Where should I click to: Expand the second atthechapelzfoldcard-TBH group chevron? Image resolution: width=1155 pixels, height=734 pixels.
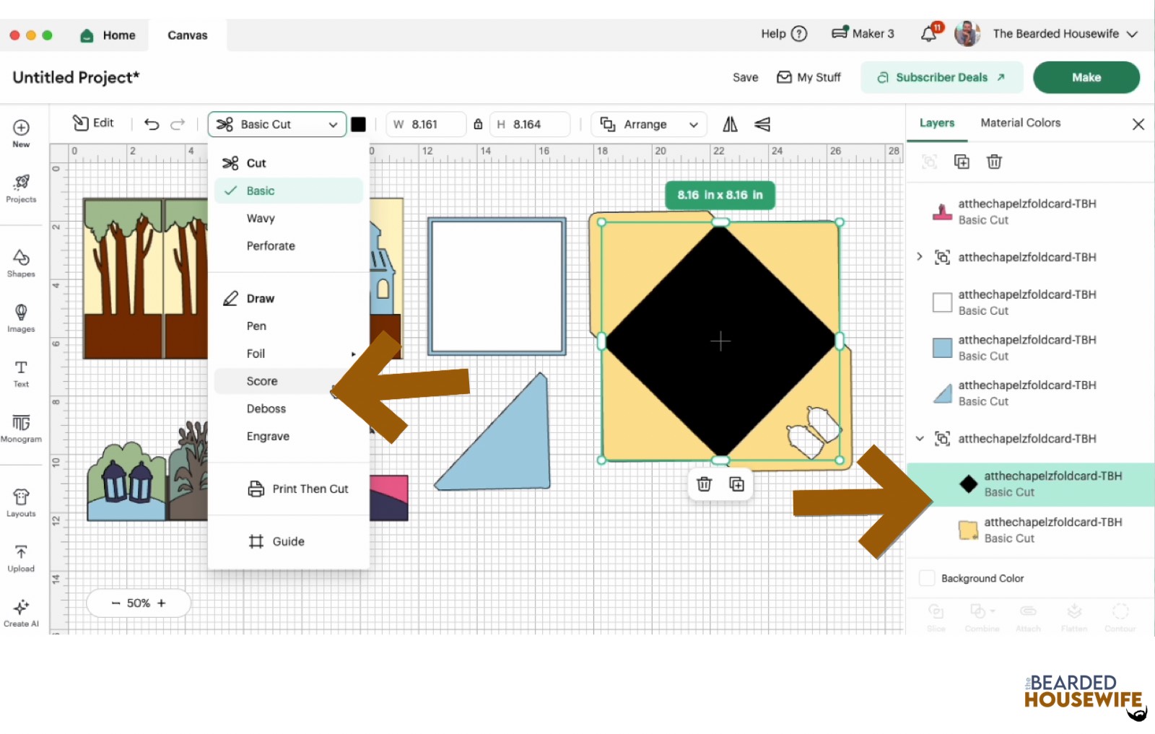tap(920, 257)
